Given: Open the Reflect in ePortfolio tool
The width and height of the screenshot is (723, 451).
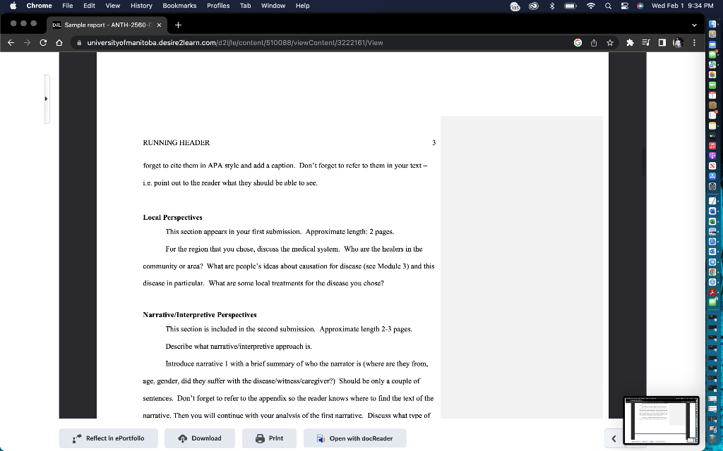Looking at the screenshot, I should click(108, 438).
